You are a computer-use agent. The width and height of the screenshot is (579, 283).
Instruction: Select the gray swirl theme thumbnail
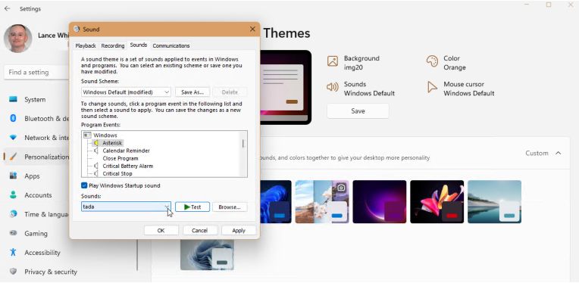coord(207,255)
